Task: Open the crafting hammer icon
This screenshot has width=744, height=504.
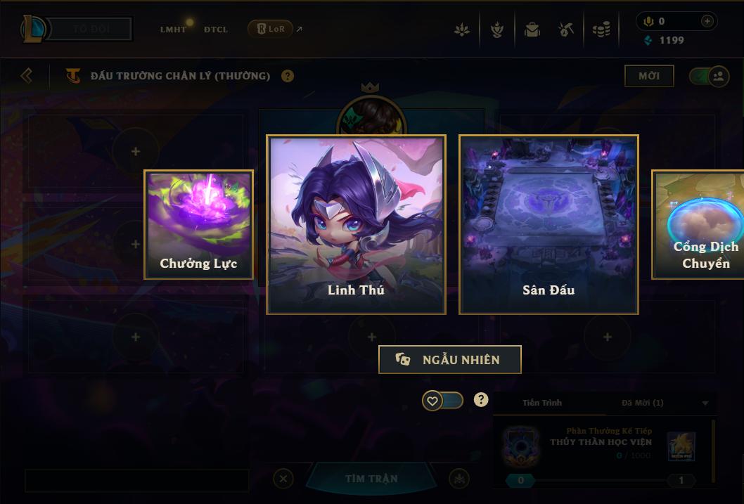Action: click(565, 30)
